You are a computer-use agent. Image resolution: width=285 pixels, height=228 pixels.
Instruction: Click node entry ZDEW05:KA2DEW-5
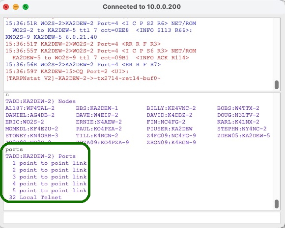[x=244, y=136]
